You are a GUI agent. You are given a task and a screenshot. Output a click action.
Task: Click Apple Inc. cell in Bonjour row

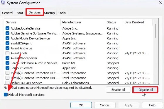pos(69,68)
